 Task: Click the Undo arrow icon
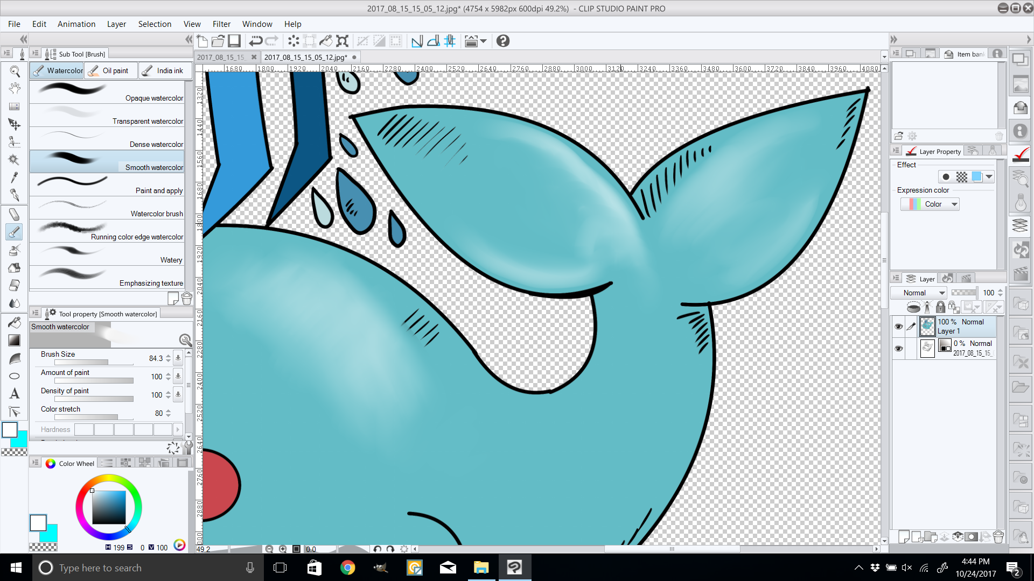pos(256,41)
